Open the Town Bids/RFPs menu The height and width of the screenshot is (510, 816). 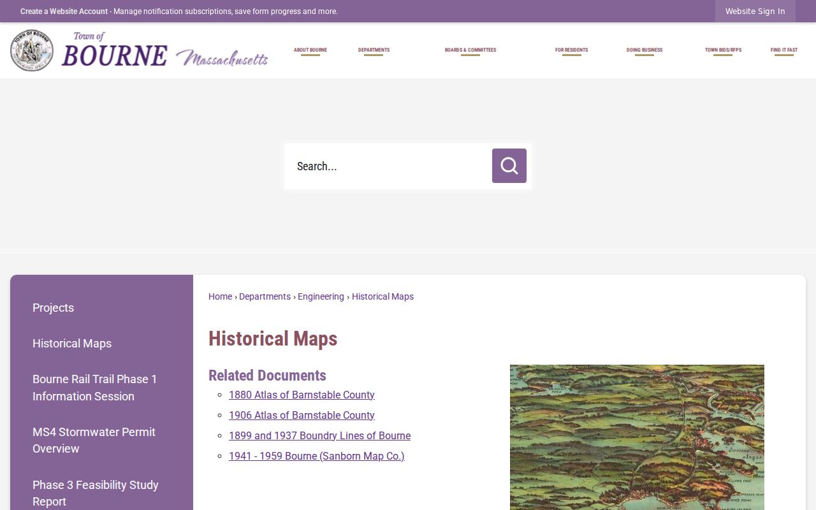(x=723, y=50)
